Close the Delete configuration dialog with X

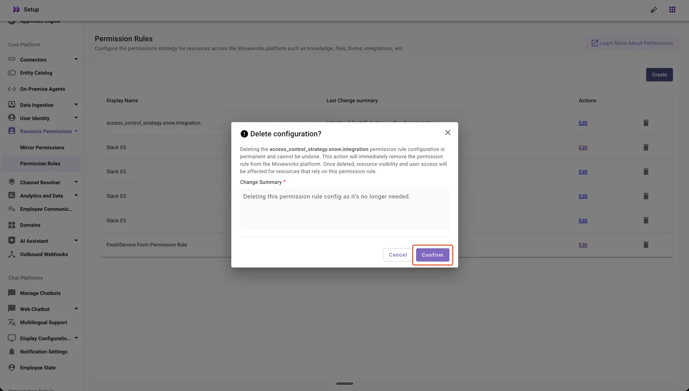[448, 133]
